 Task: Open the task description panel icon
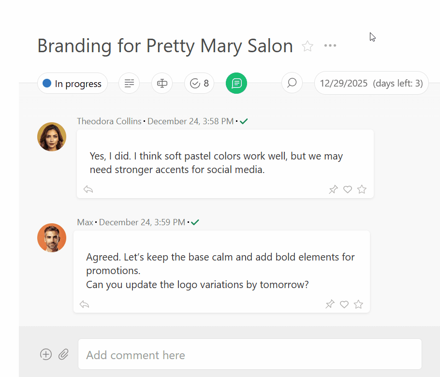(129, 83)
